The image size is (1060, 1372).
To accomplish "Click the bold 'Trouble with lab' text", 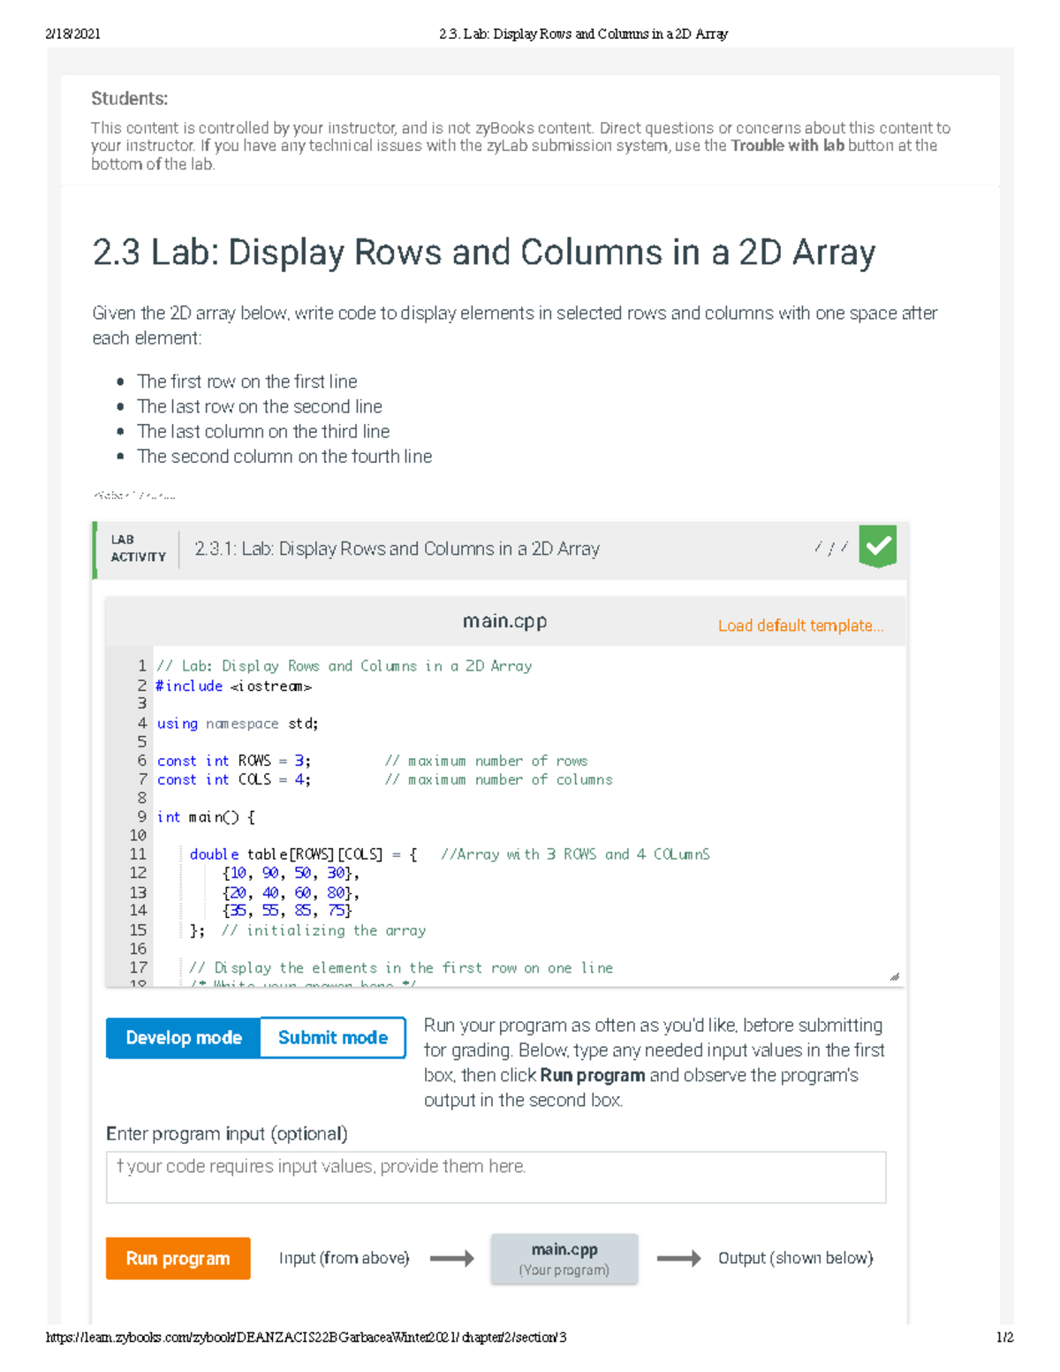I will click(787, 146).
